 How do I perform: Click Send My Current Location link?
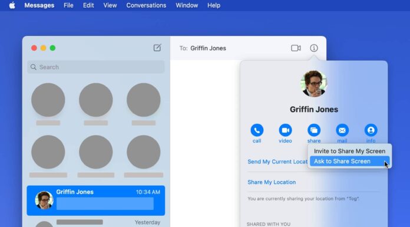coord(277,162)
